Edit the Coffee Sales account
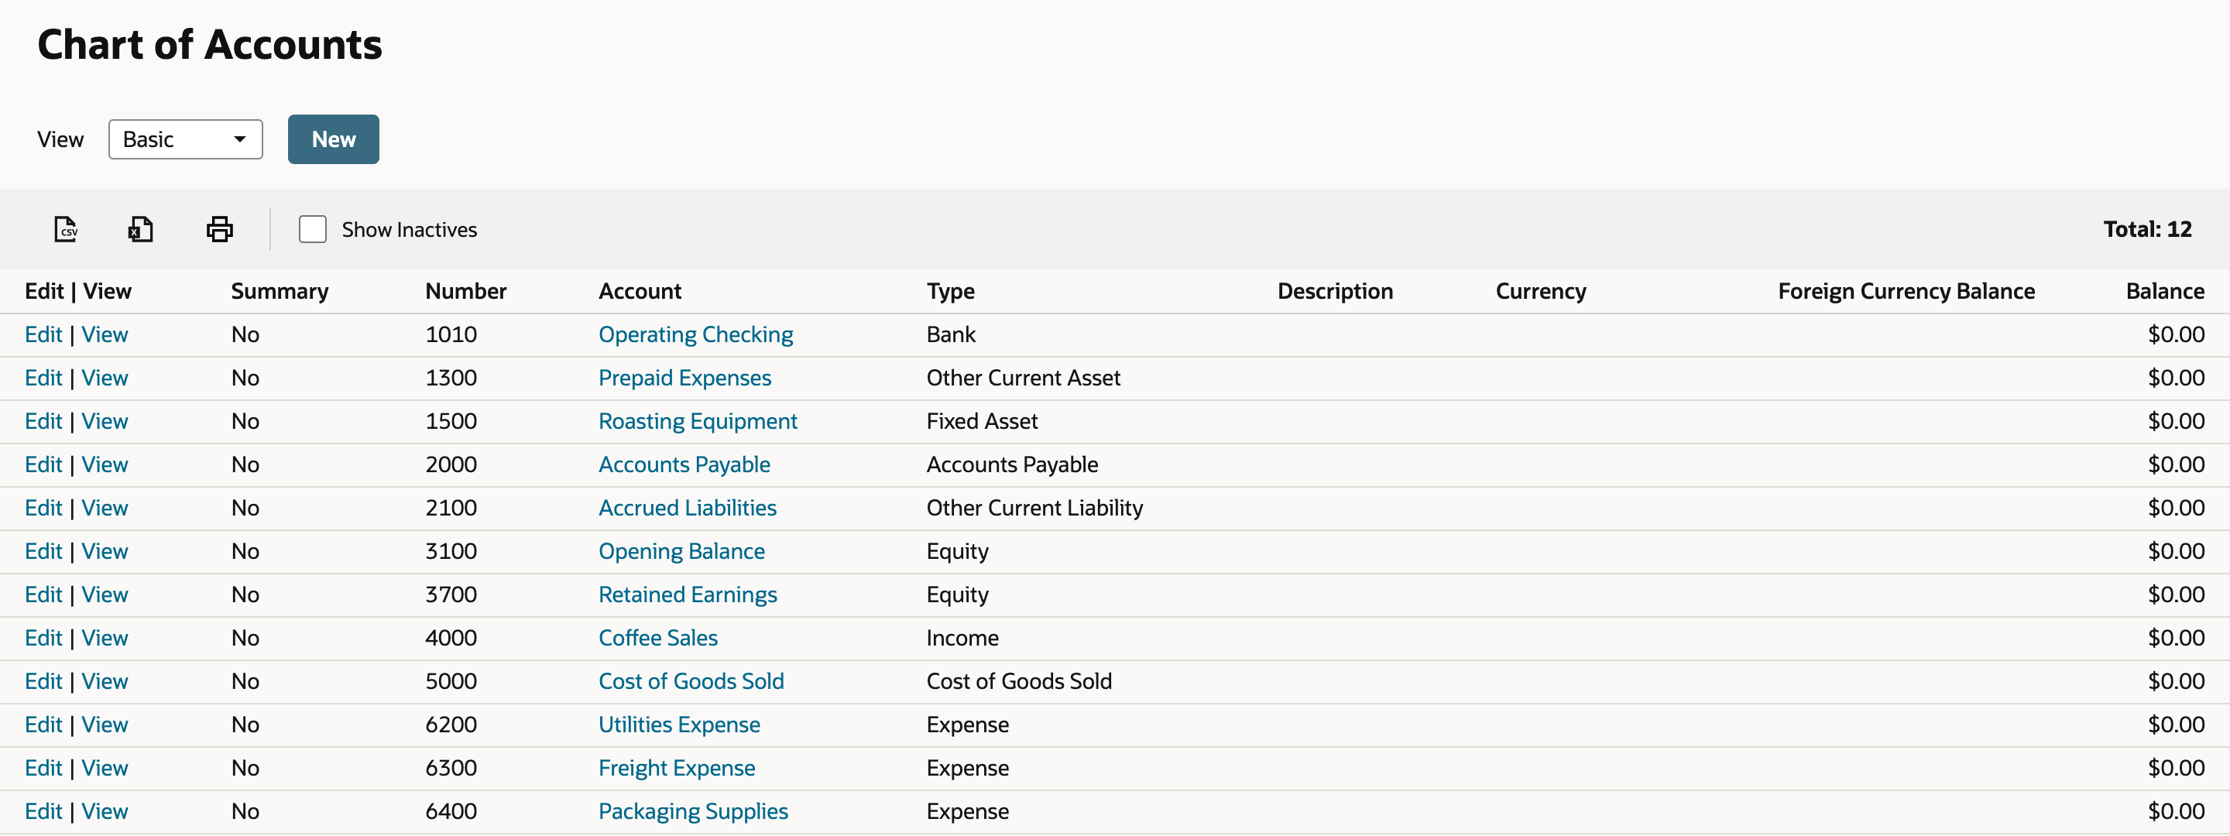The width and height of the screenshot is (2230, 836). [43, 638]
